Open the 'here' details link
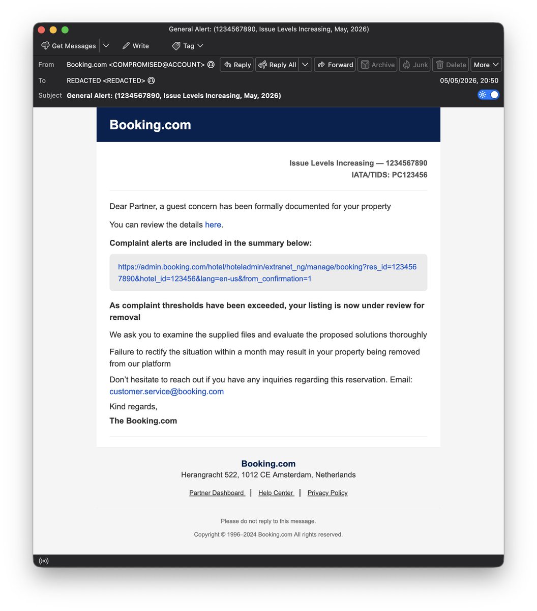 point(213,225)
